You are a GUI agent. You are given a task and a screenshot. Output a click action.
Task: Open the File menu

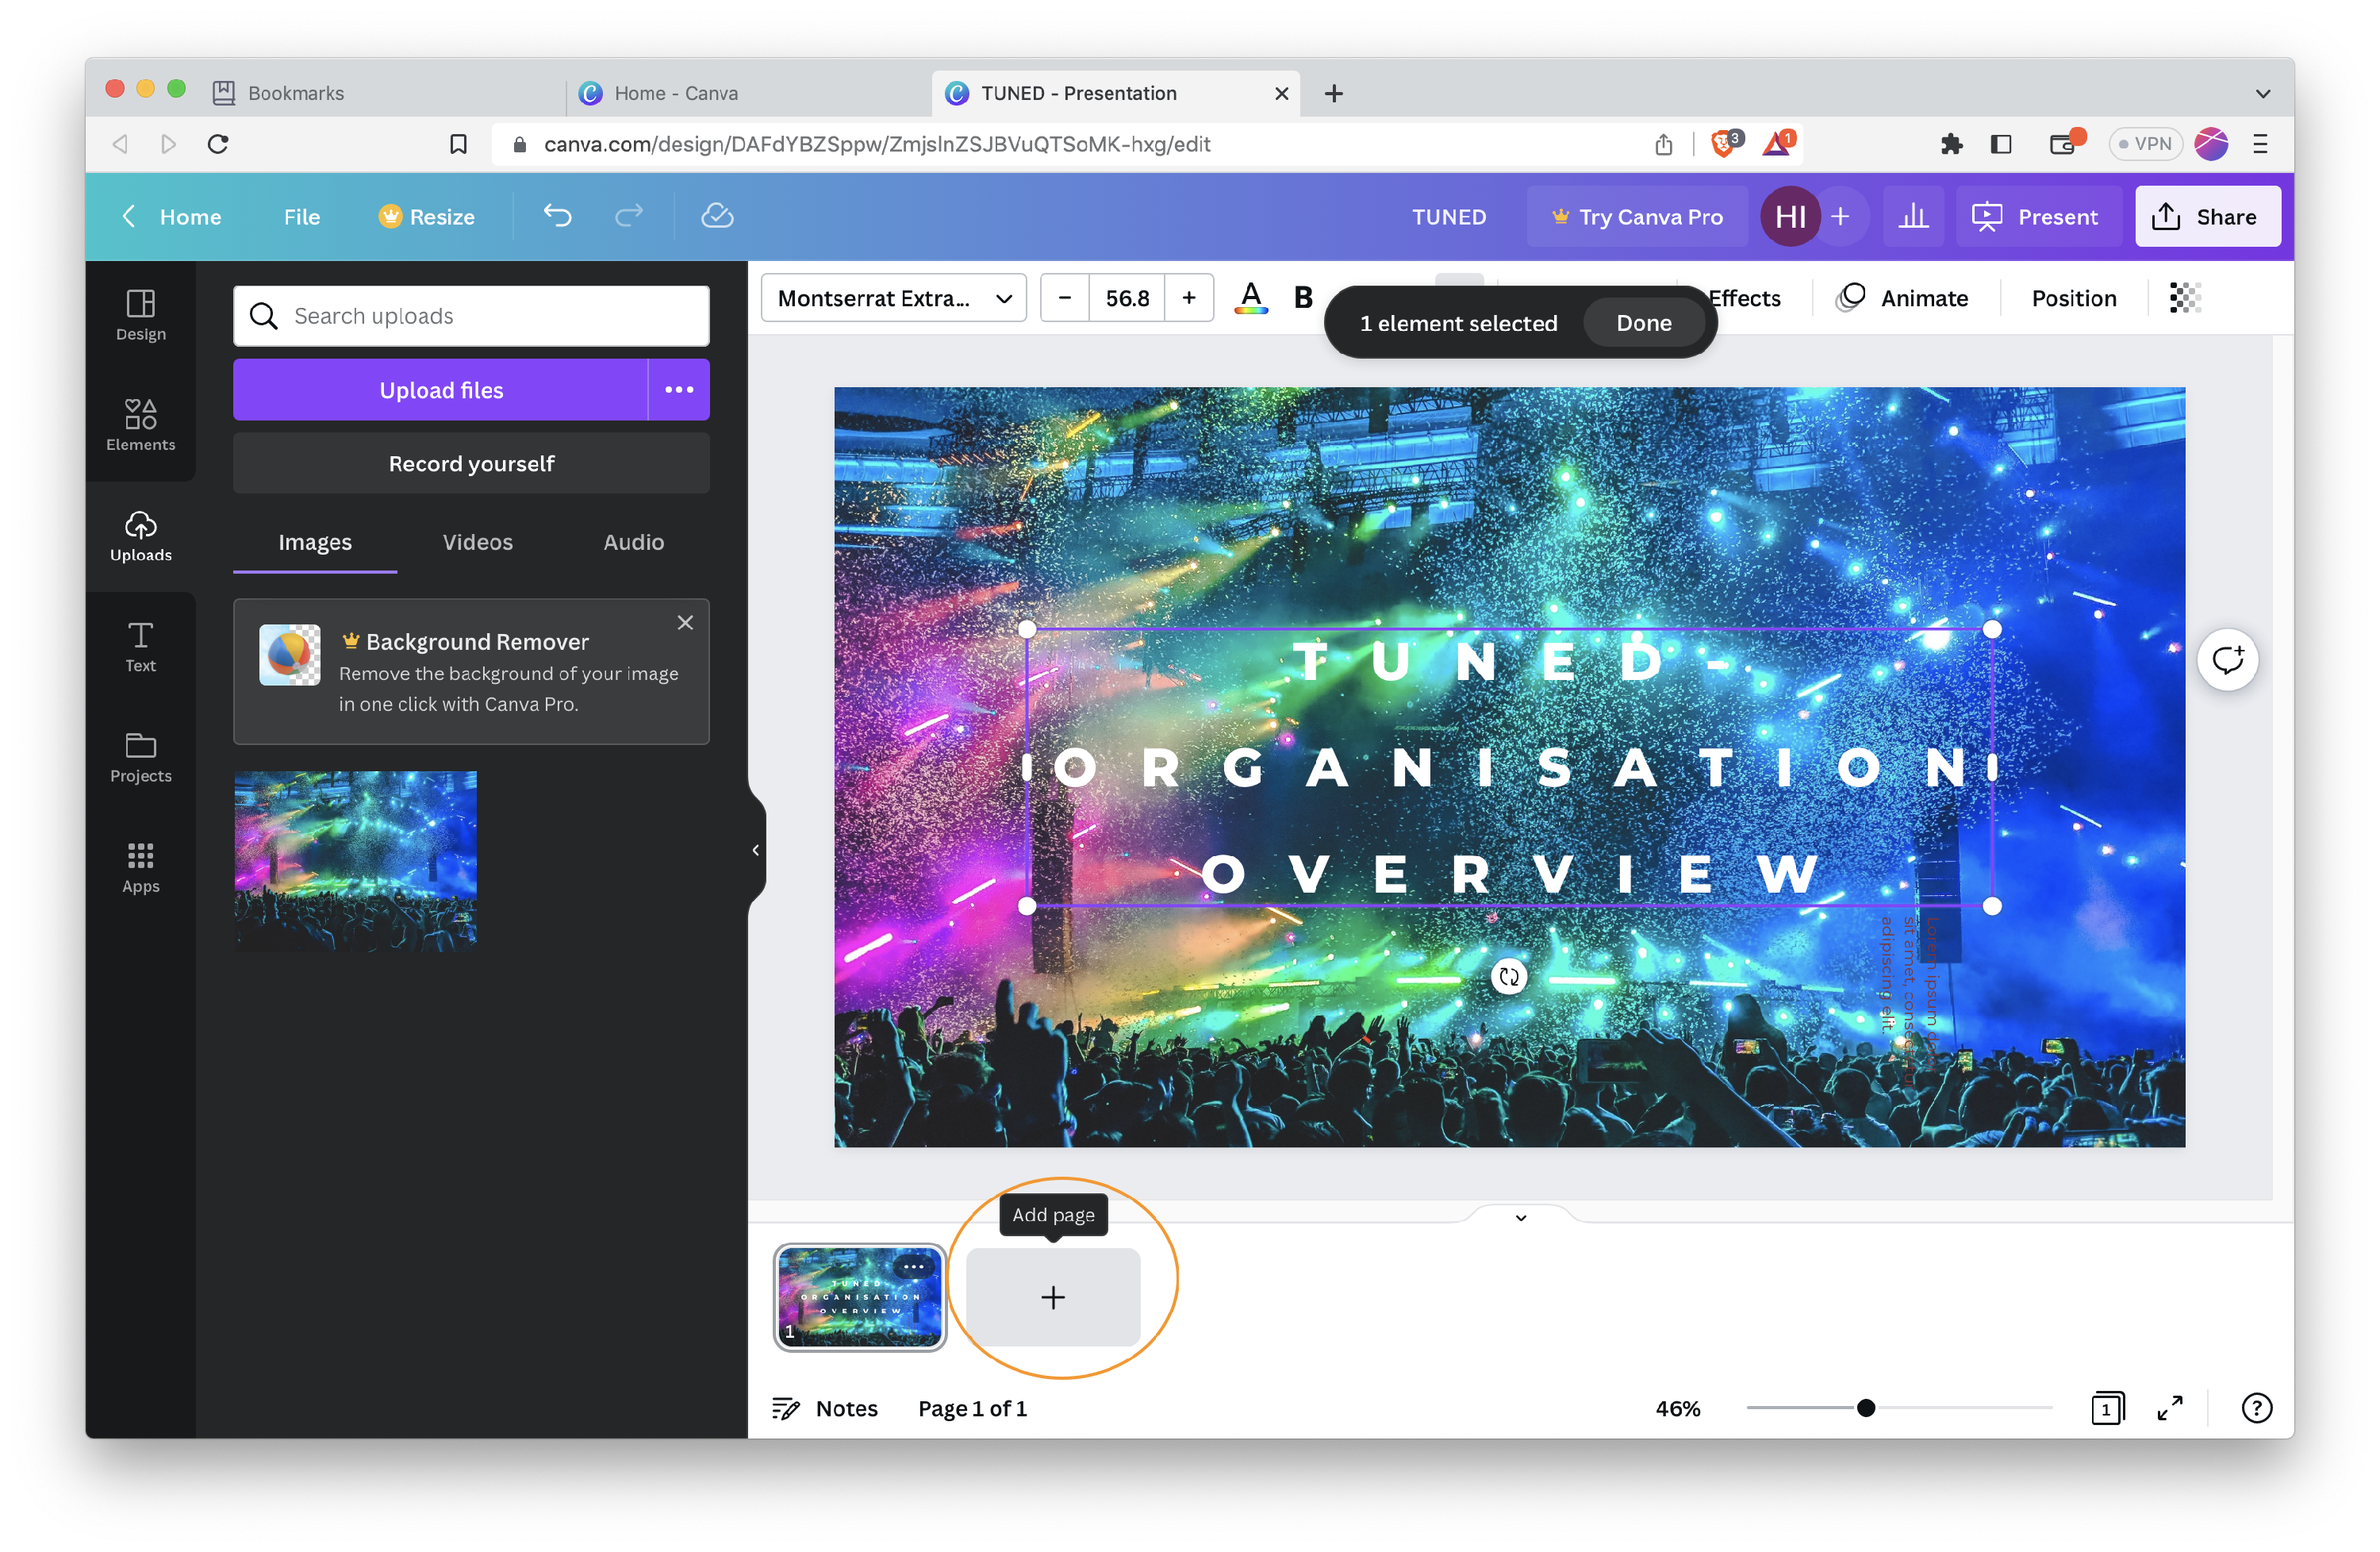(301, 216)
